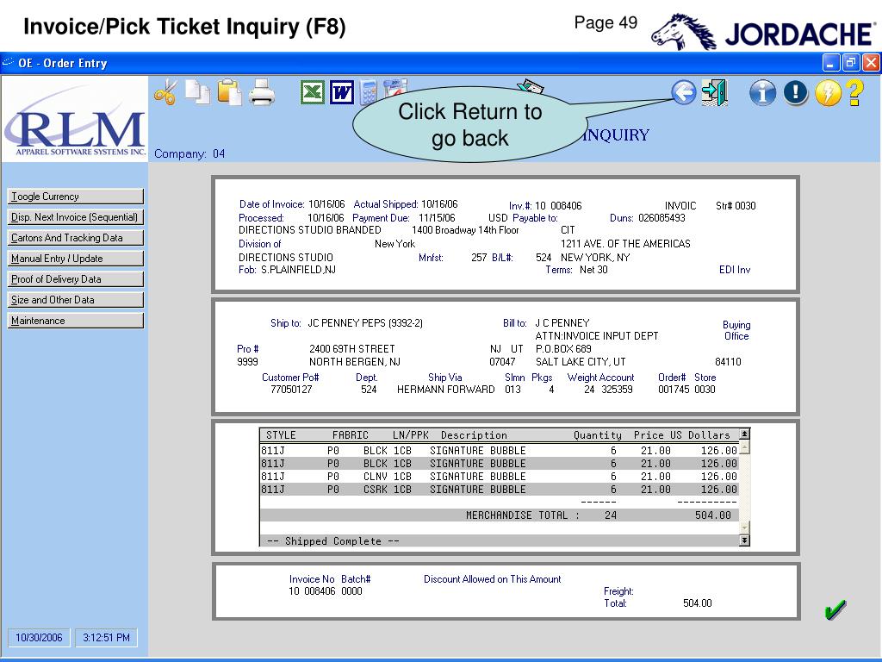Click the green checkmark icon
Viewport: 882px width, 662px height.
tap(835, 609)
